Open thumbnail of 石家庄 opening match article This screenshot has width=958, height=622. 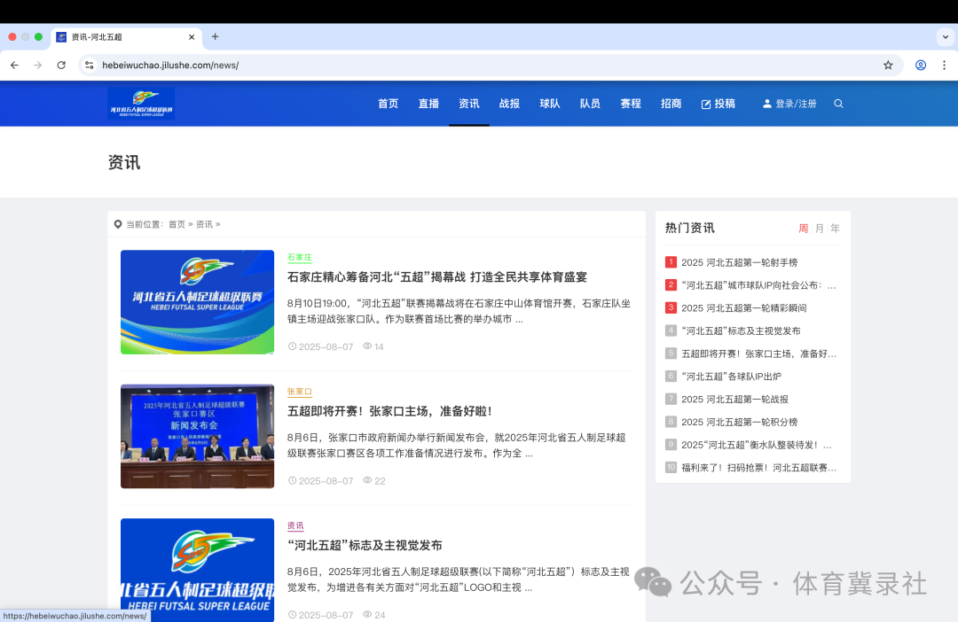click(197, 302)
